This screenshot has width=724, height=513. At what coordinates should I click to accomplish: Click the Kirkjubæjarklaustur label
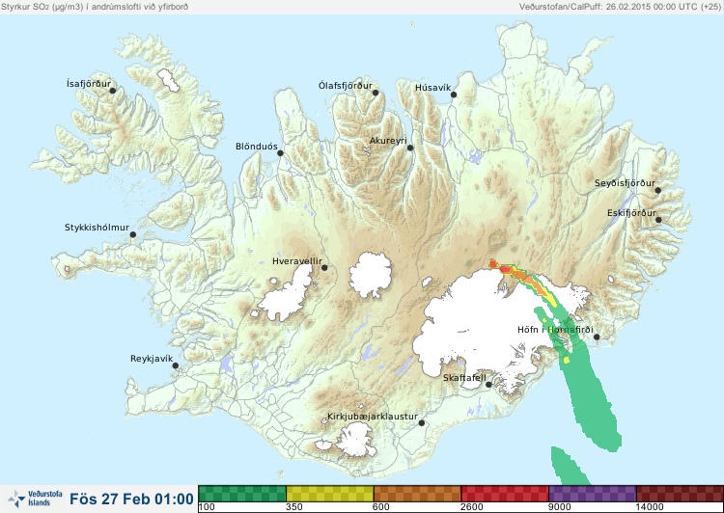[x=373, y=417]
